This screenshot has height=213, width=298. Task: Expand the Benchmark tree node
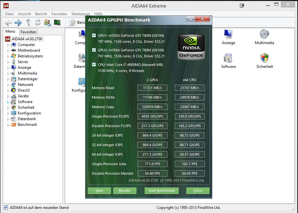coord(8,125)
